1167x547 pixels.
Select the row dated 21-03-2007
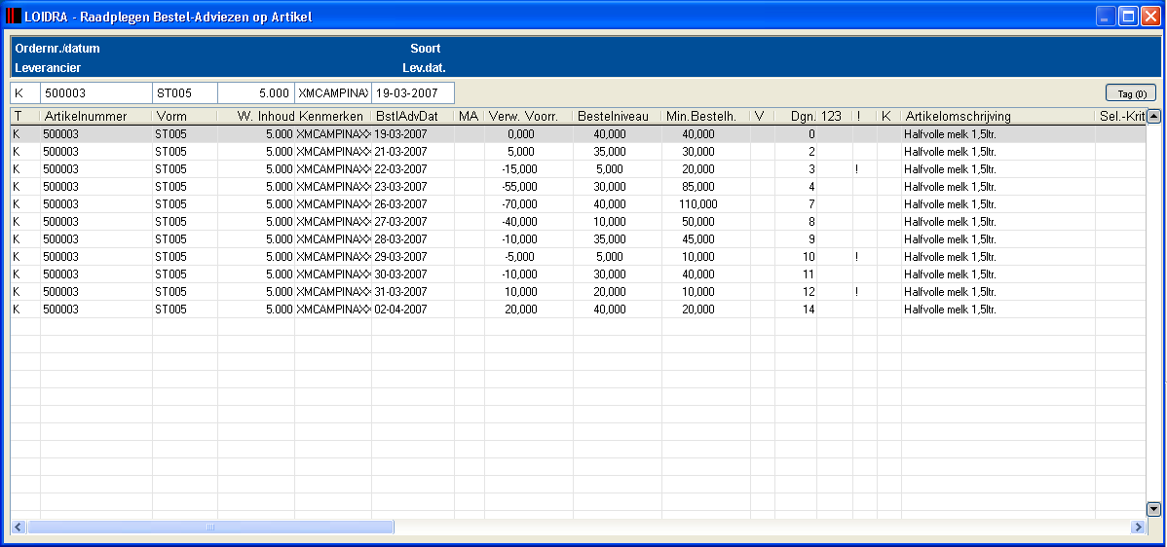click(578, 152)
